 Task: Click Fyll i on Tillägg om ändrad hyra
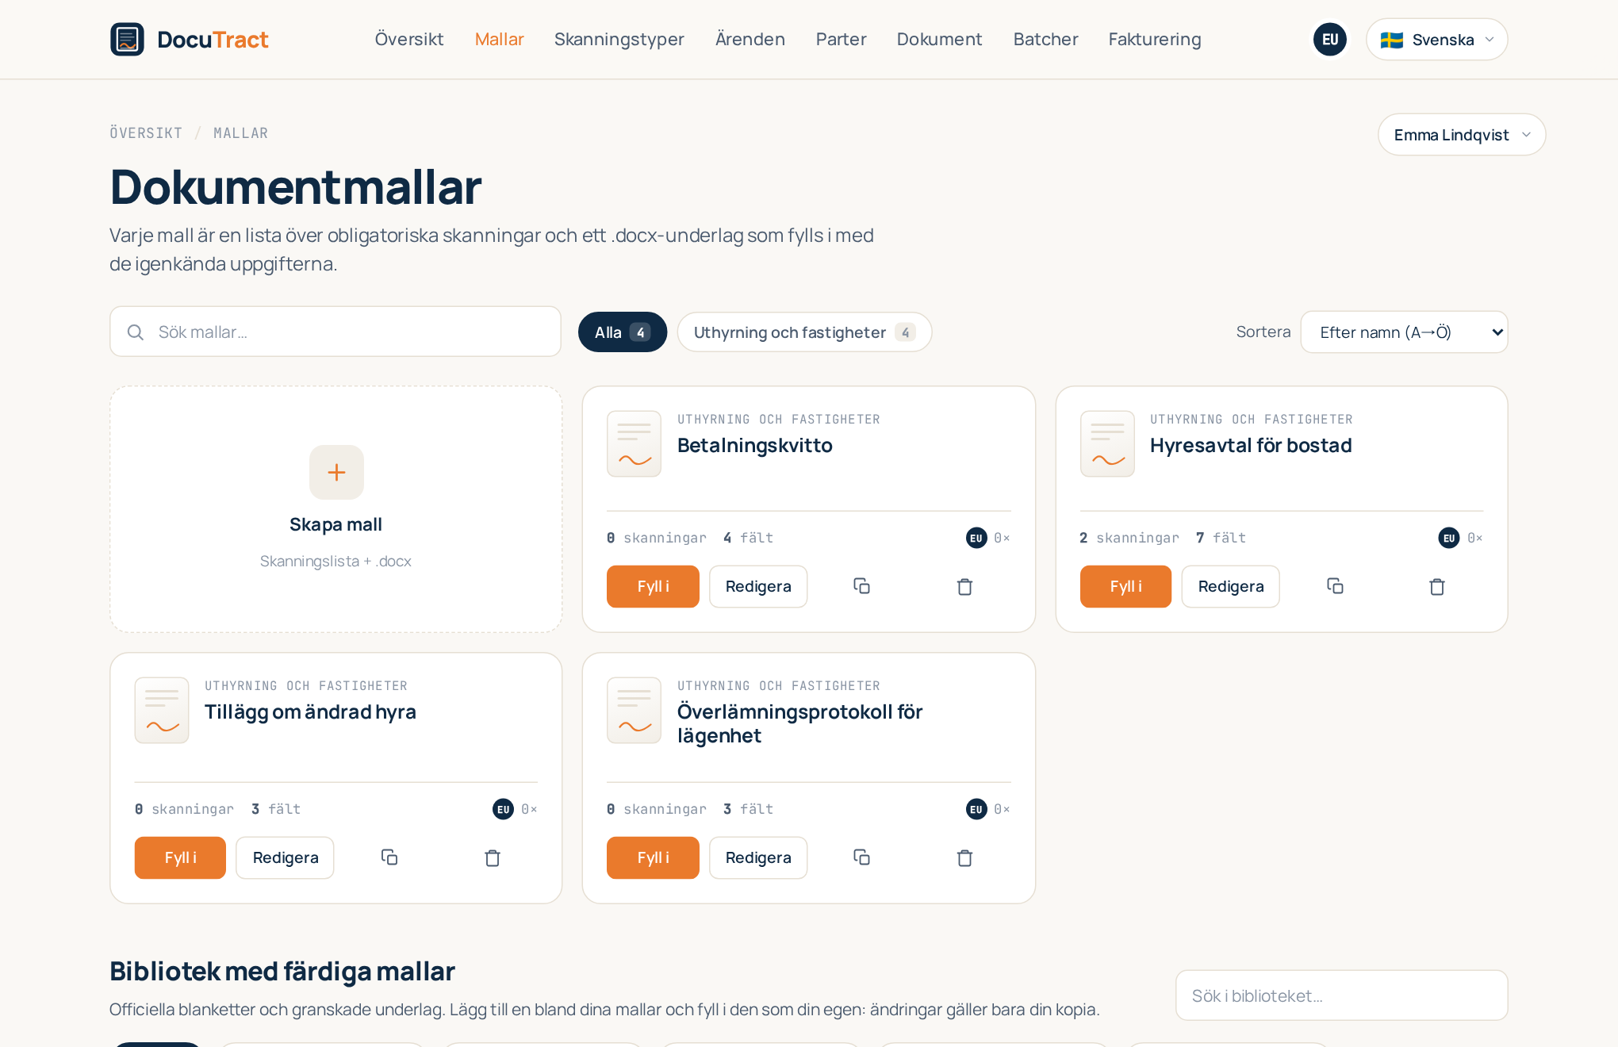(180, 857)
